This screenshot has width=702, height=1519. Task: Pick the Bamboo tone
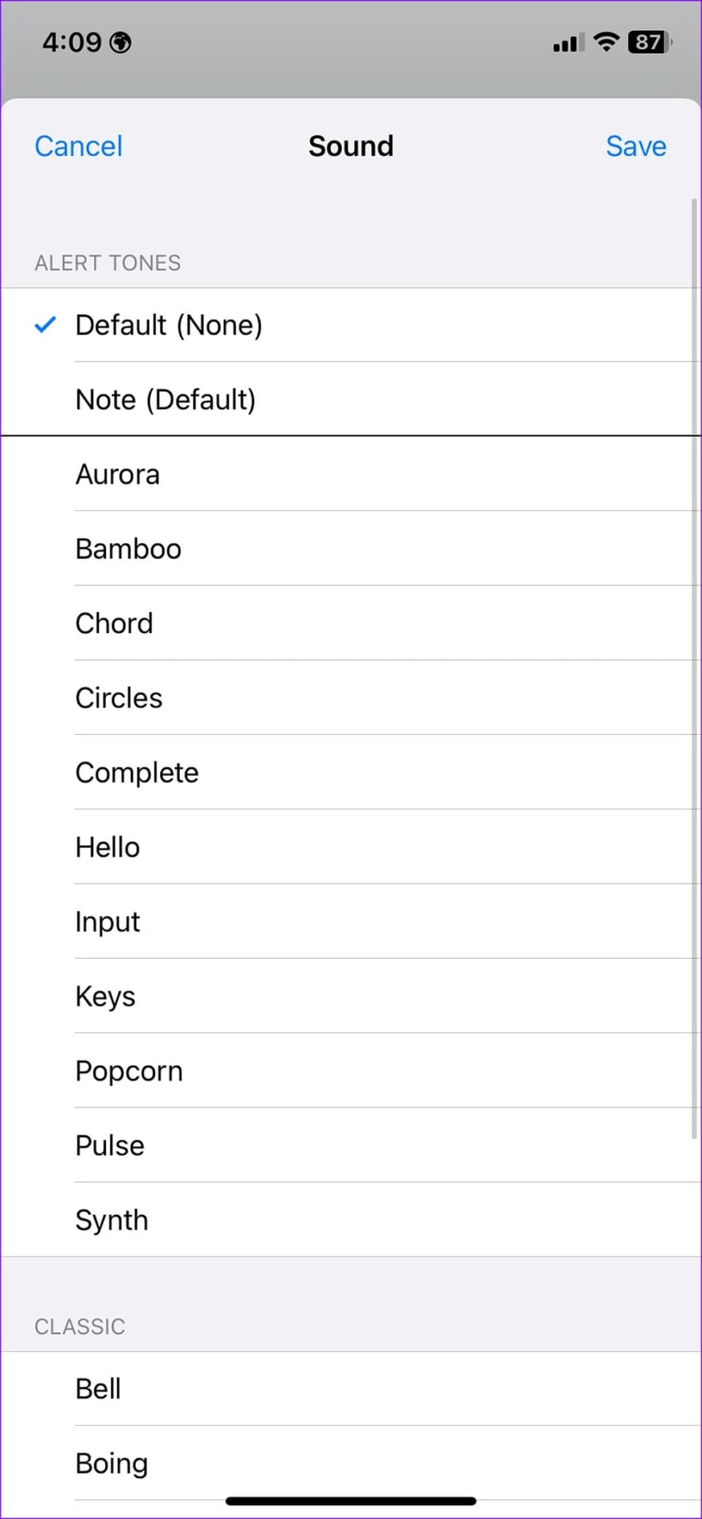pos(351,548)
